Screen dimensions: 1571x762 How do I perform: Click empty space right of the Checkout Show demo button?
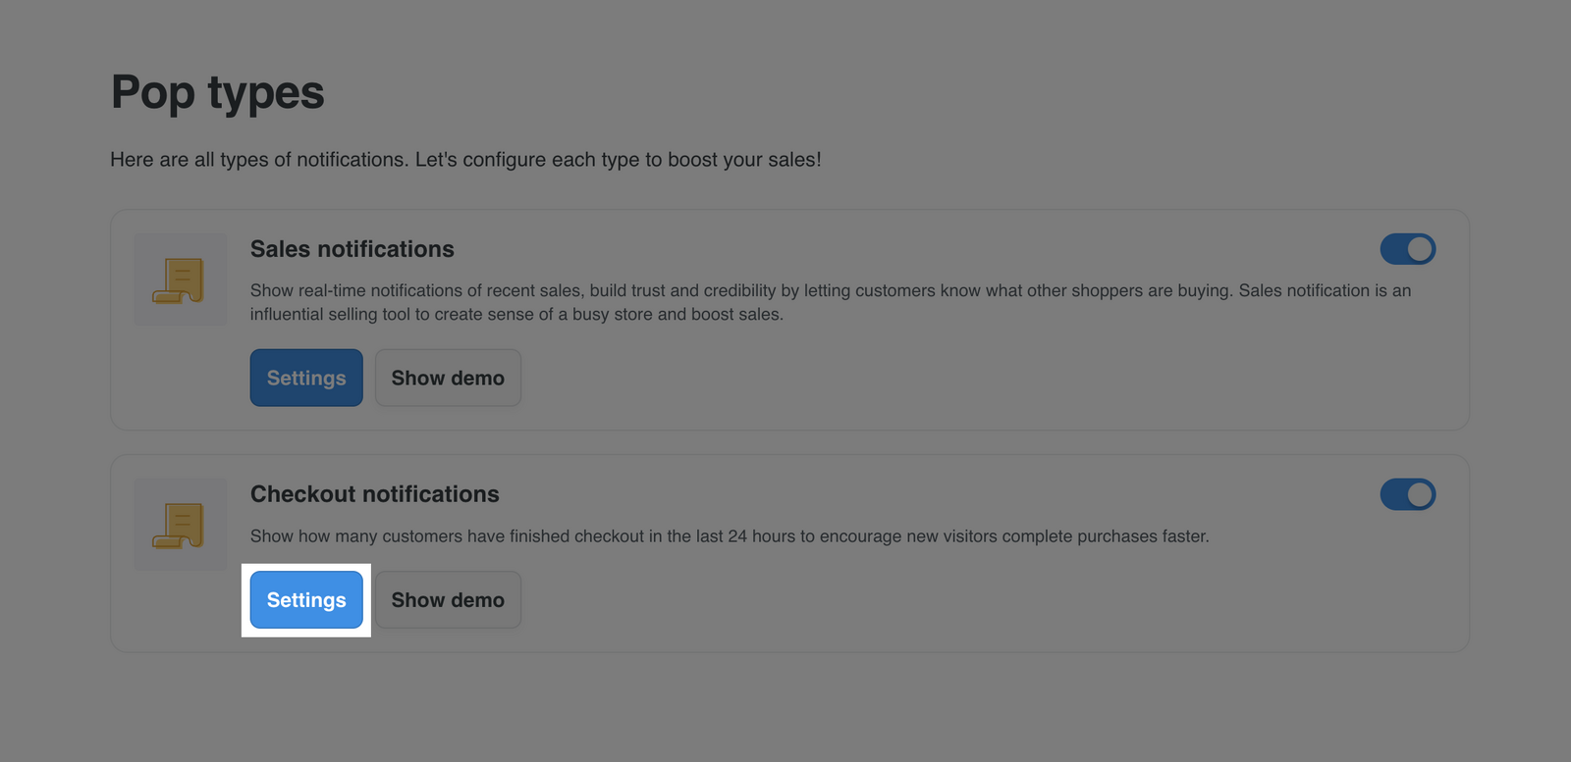click(x=982, y=599)
